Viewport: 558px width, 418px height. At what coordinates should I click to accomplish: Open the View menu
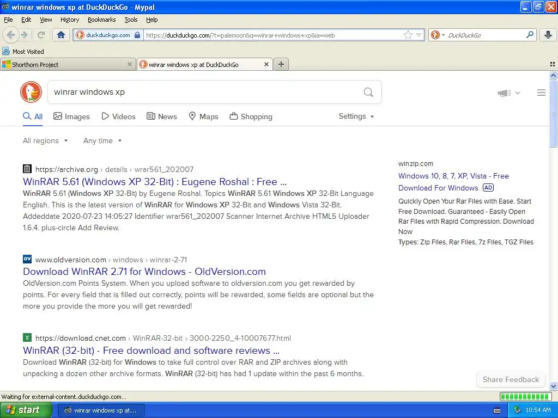(x=46, y=20)
